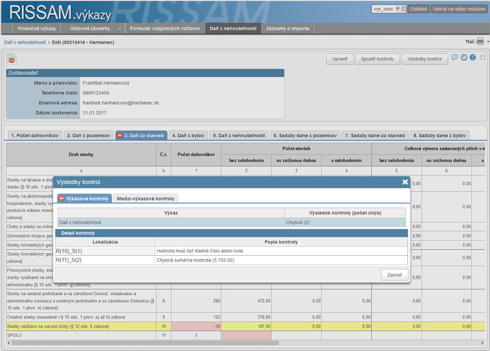Open the Účtovné závierky menu
Screen dimensions: 490x351
[89, 28]
